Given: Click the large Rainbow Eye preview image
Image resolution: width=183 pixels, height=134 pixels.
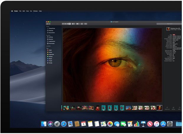Looking at the screenshot, I should tap(112, 65).
